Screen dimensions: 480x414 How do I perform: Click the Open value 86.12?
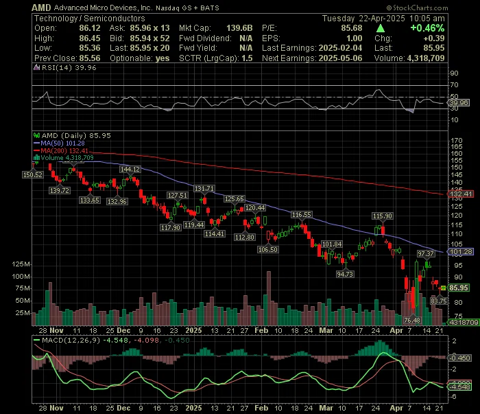pyautogui.click(x=90, y=28)
